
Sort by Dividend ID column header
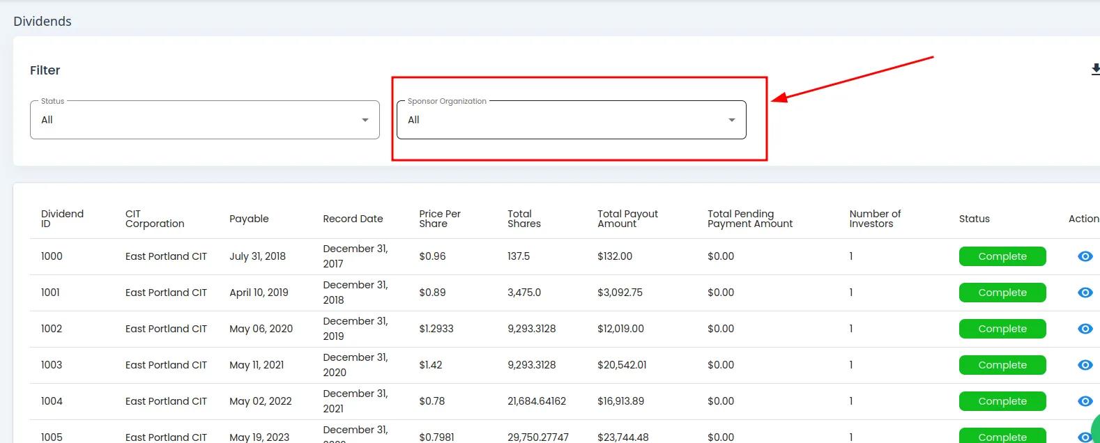pos(62,219)
